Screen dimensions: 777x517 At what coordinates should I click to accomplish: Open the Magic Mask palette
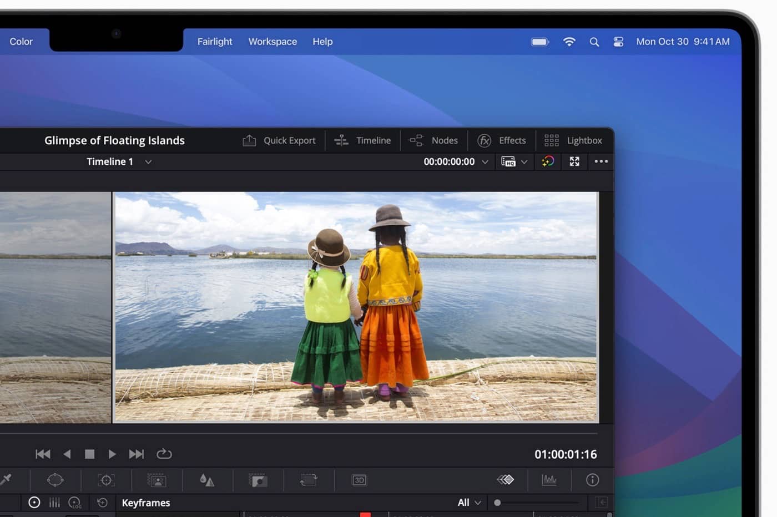point(157,480)
